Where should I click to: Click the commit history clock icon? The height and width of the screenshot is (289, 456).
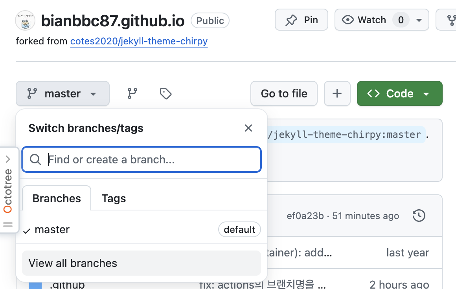pyautogui.click(x=419, y=216)
